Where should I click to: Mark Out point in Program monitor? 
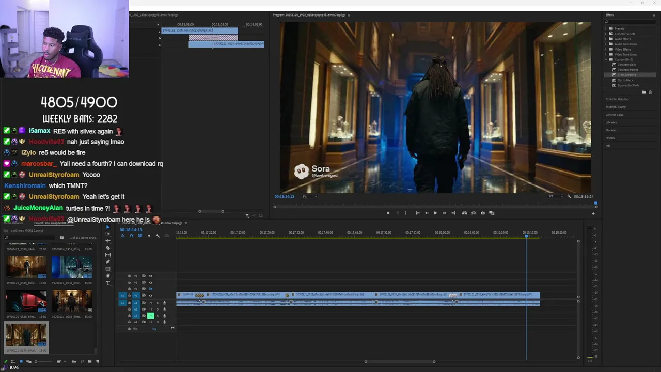pos(406,213)
